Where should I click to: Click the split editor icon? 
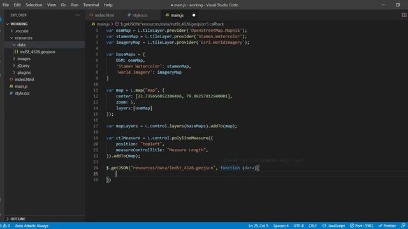tap(404, 15)
